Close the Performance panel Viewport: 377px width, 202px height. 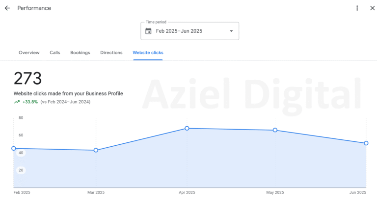click(372, 8)
